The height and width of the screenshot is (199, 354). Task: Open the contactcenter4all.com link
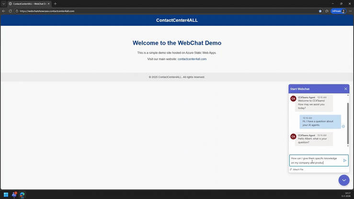click(192, 59)
